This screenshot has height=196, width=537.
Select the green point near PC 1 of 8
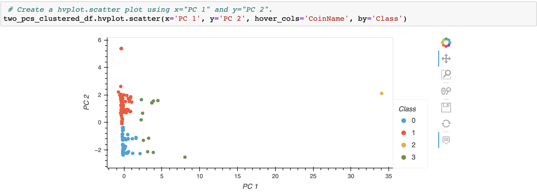coord(185,157)
